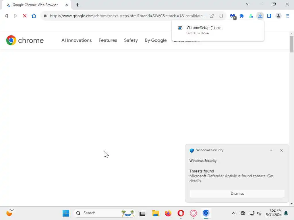Open the weather widget showing 74°

pyautogui.click(x=10, y=213)
